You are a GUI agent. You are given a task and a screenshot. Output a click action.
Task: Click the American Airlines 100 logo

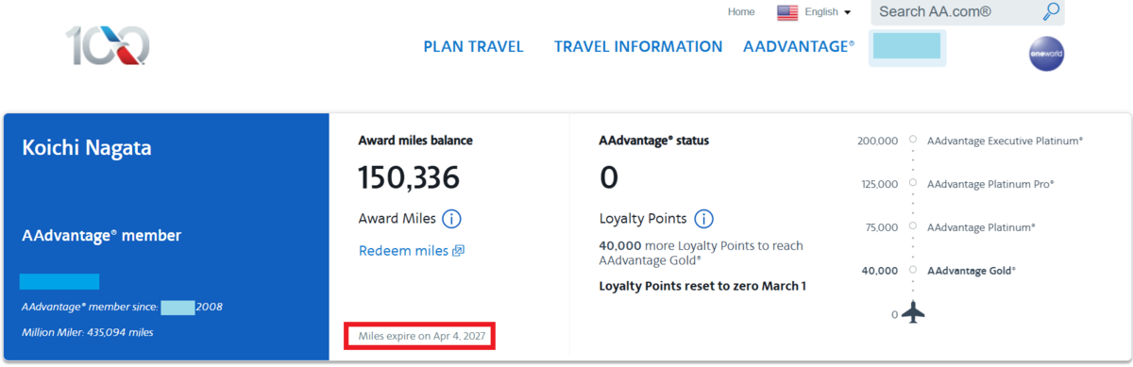(x=108, y=45)
